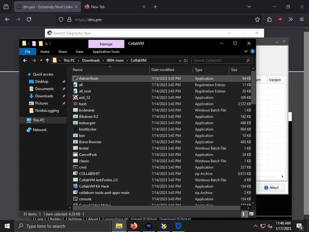Screen dimensions: 309x232
Task: Click the Explorer help question mark icon
Action: (x=252, y=51)
